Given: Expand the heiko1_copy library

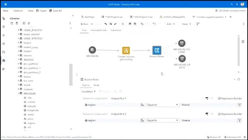Looking at the screenshot, I should (x=18, y=47).
